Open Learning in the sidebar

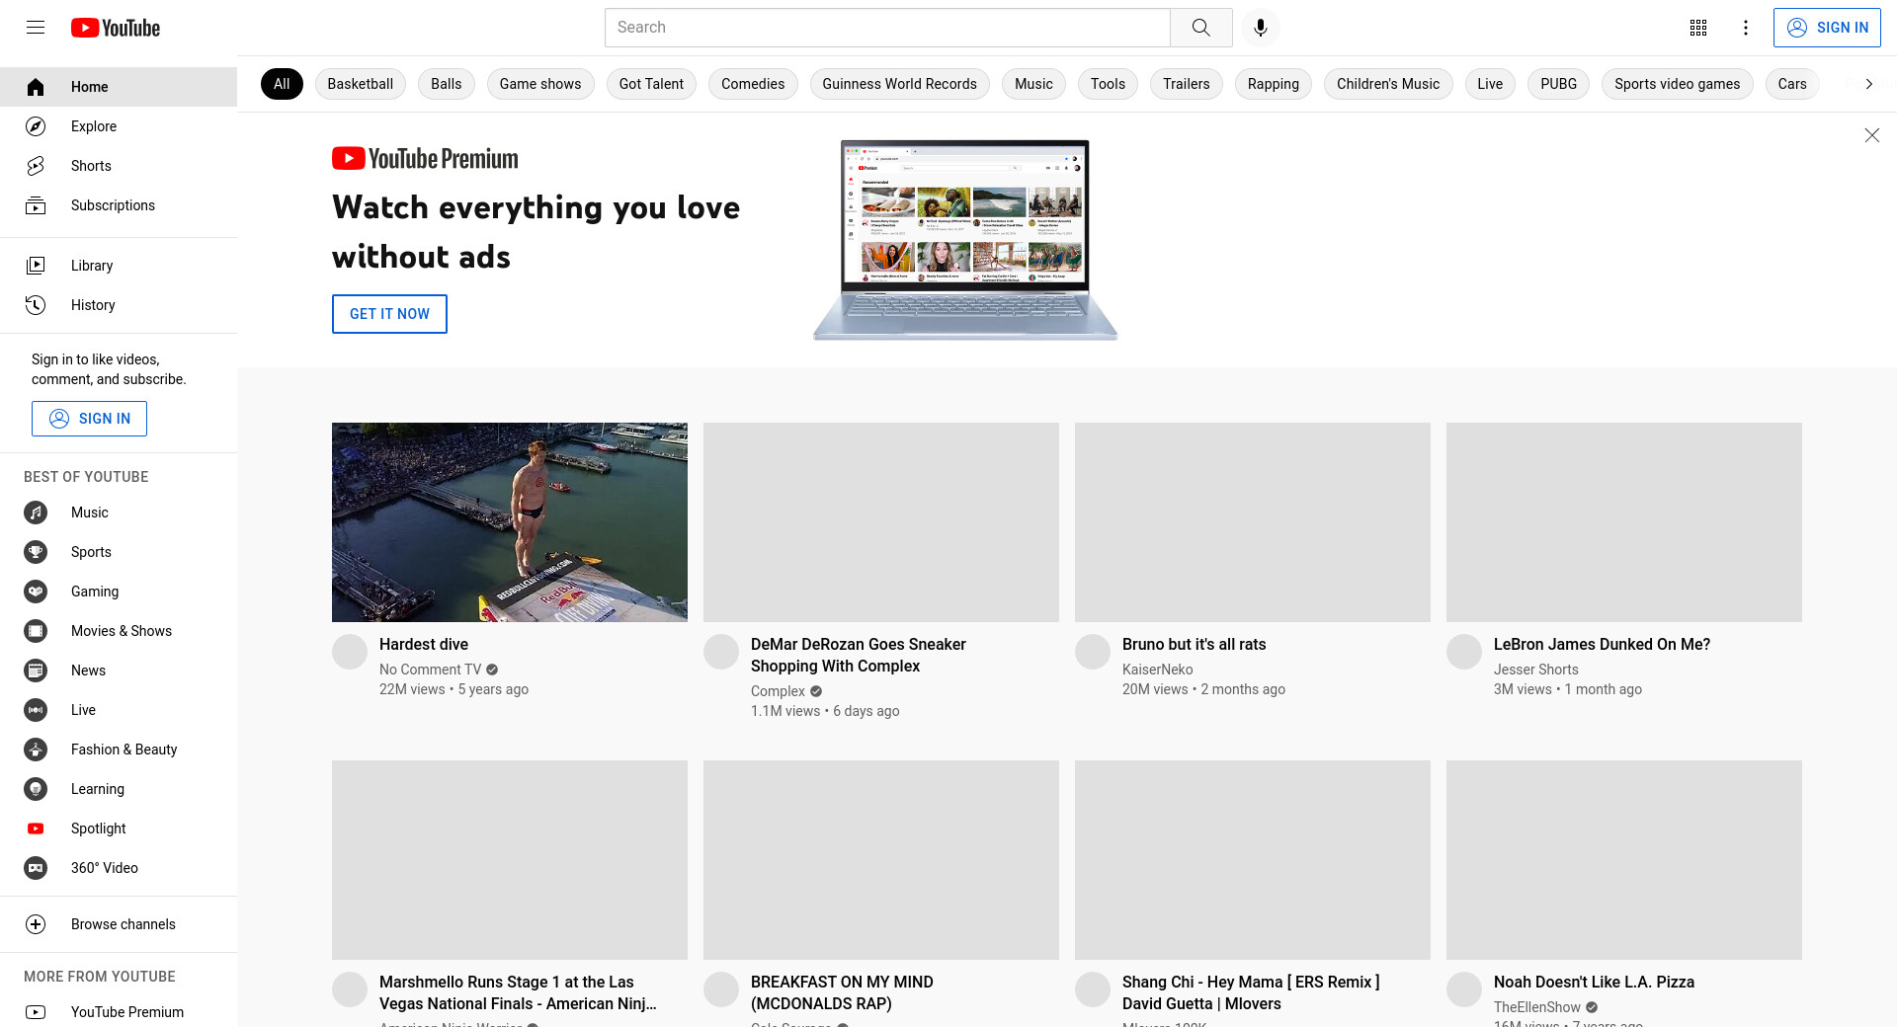click(119, 789)
